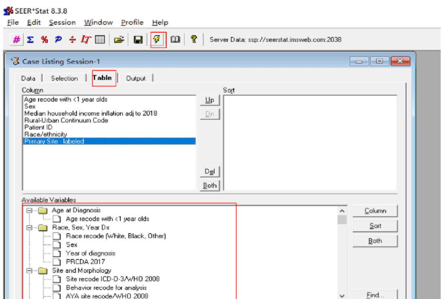Start a new Frequency session (# icon)
This screenshot has width=441, height=299.
click(16, 40)
